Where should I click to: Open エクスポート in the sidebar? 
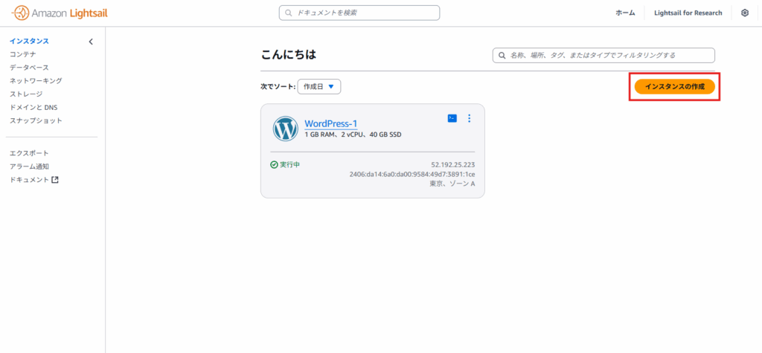29,153
